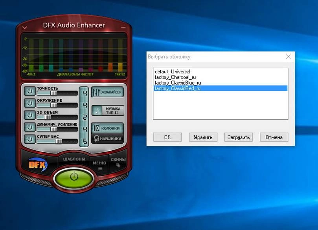Image resolution: width=318 pixels, height=230 pixels.
Task: Collapse DFX window with top-left chevron
Action: 25,27
